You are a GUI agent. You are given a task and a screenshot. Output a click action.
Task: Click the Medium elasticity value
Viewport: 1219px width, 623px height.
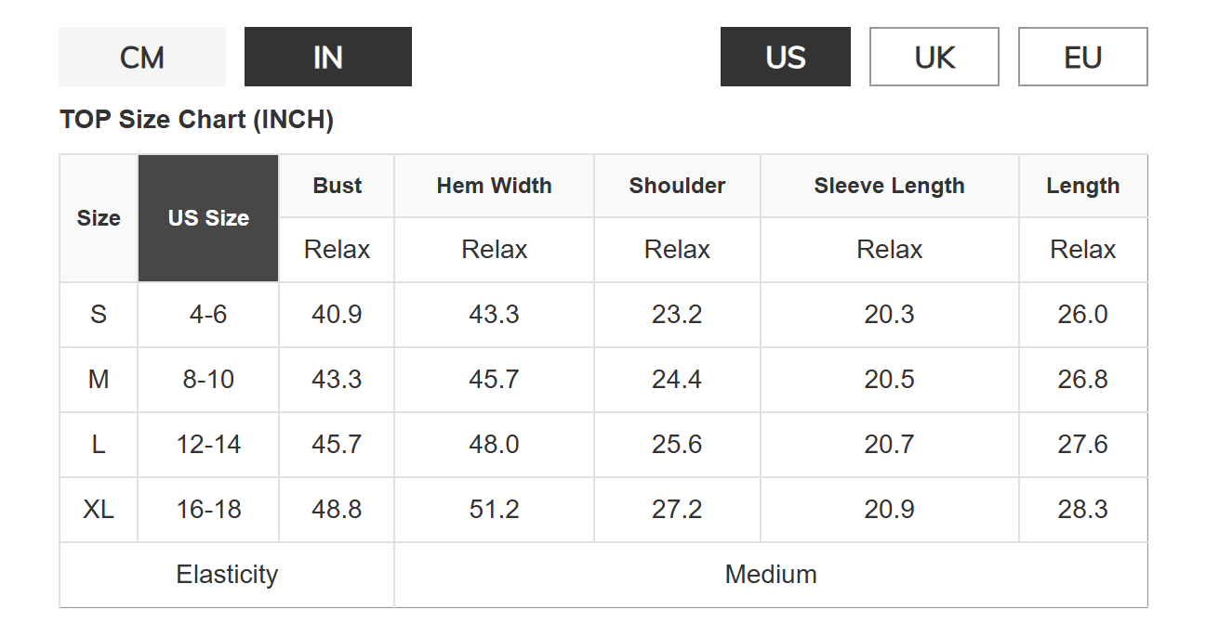tap(771, 575)
